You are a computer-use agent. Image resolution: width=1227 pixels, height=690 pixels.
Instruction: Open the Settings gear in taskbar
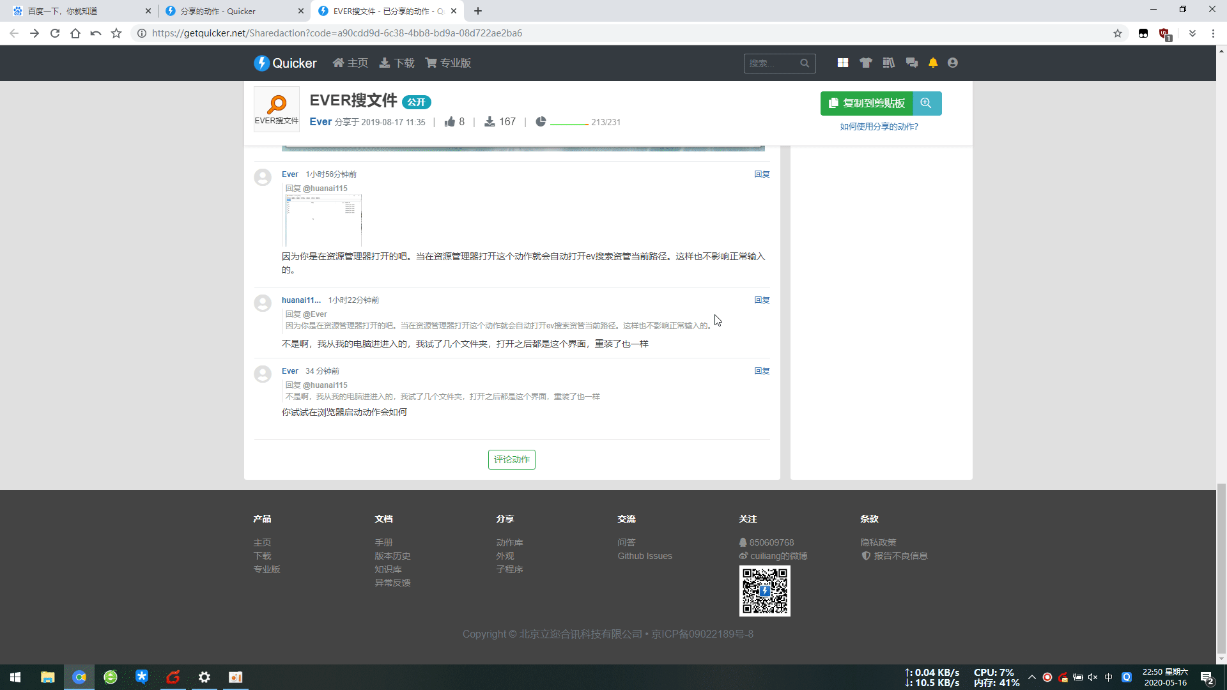tap(204, 677)
